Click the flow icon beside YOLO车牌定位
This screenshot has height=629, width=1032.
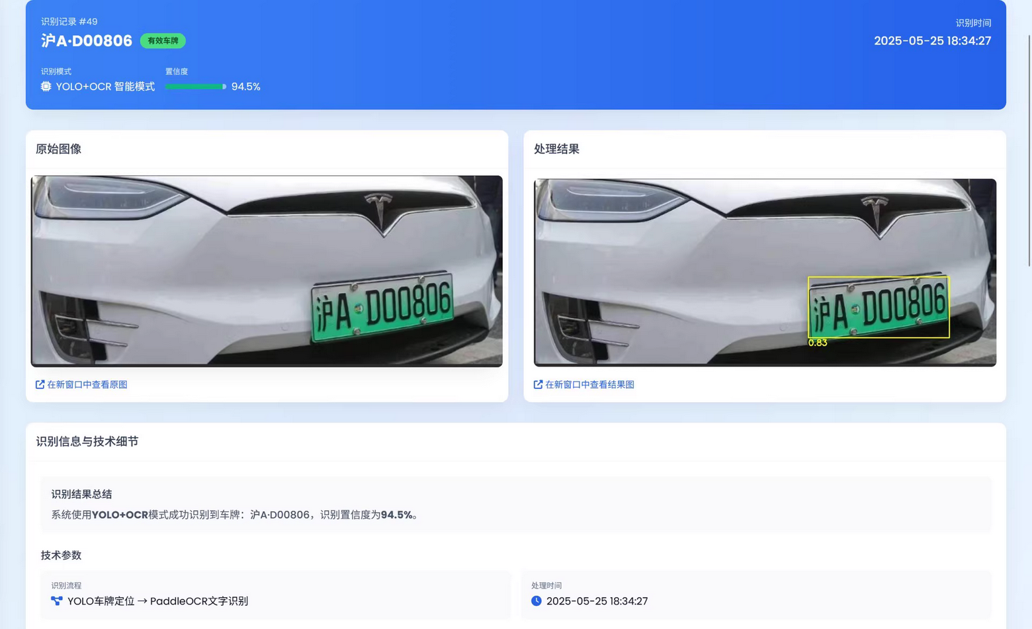point(57,601)
